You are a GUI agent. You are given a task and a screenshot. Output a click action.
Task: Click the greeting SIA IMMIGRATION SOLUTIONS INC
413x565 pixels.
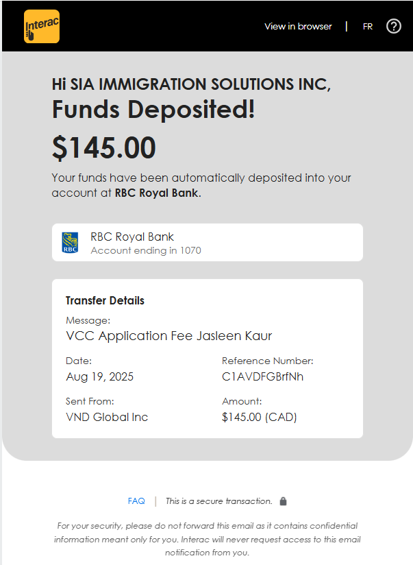click(191, 84)
